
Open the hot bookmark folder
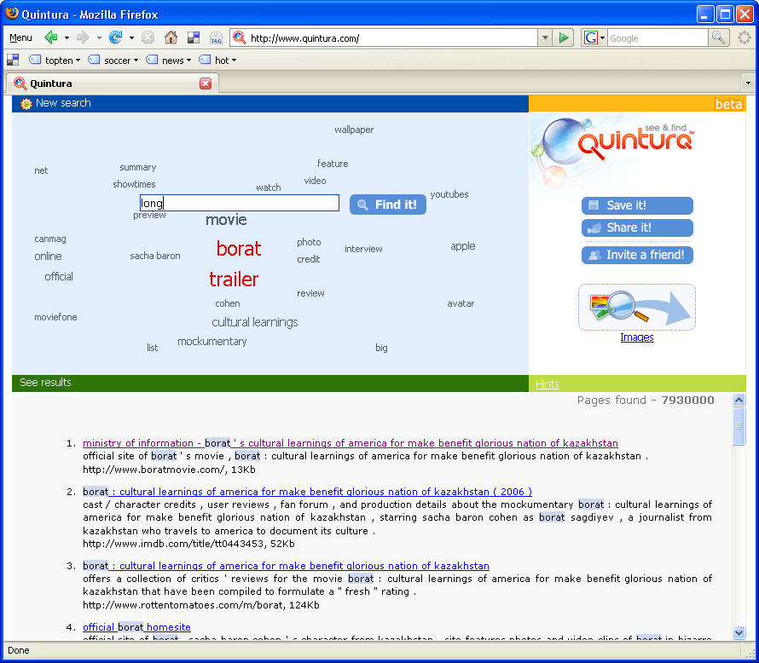tap(217, 60)
